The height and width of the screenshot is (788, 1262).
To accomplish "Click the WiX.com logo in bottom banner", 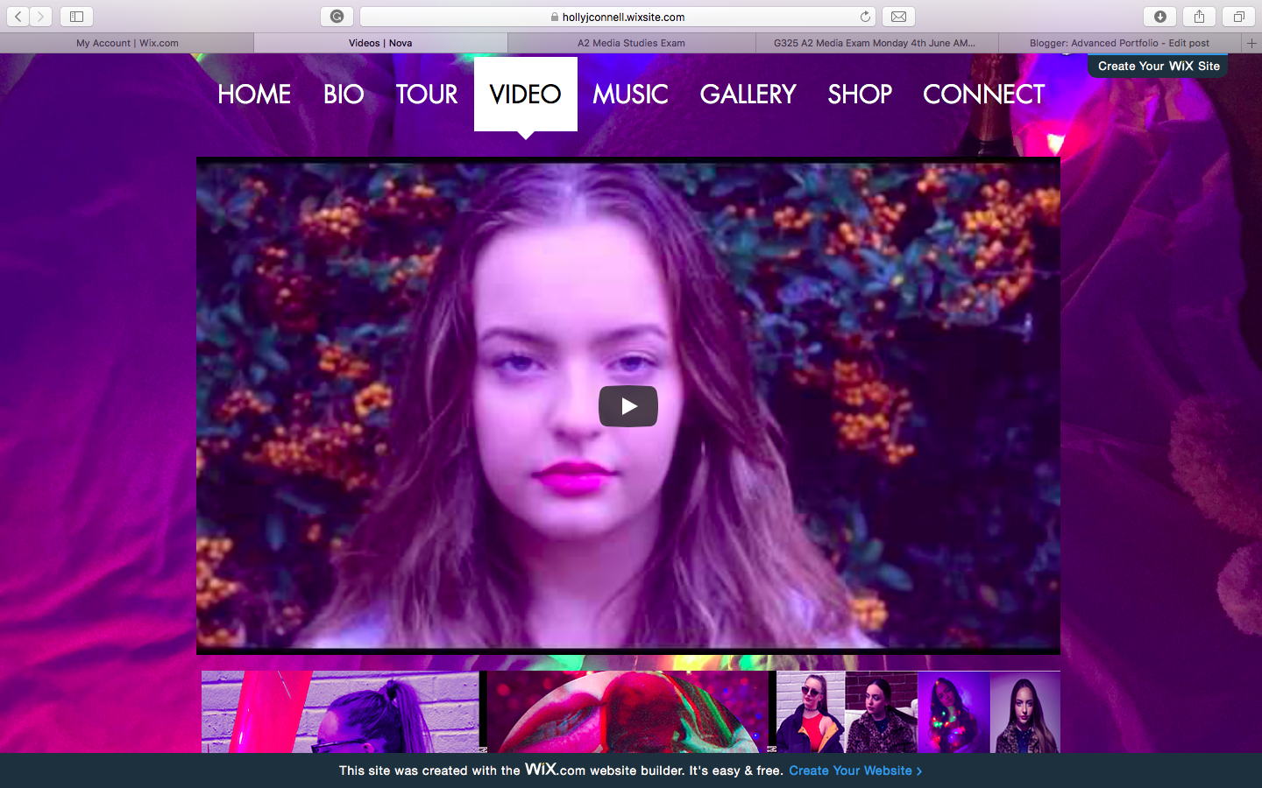I will tap(555, 770).
